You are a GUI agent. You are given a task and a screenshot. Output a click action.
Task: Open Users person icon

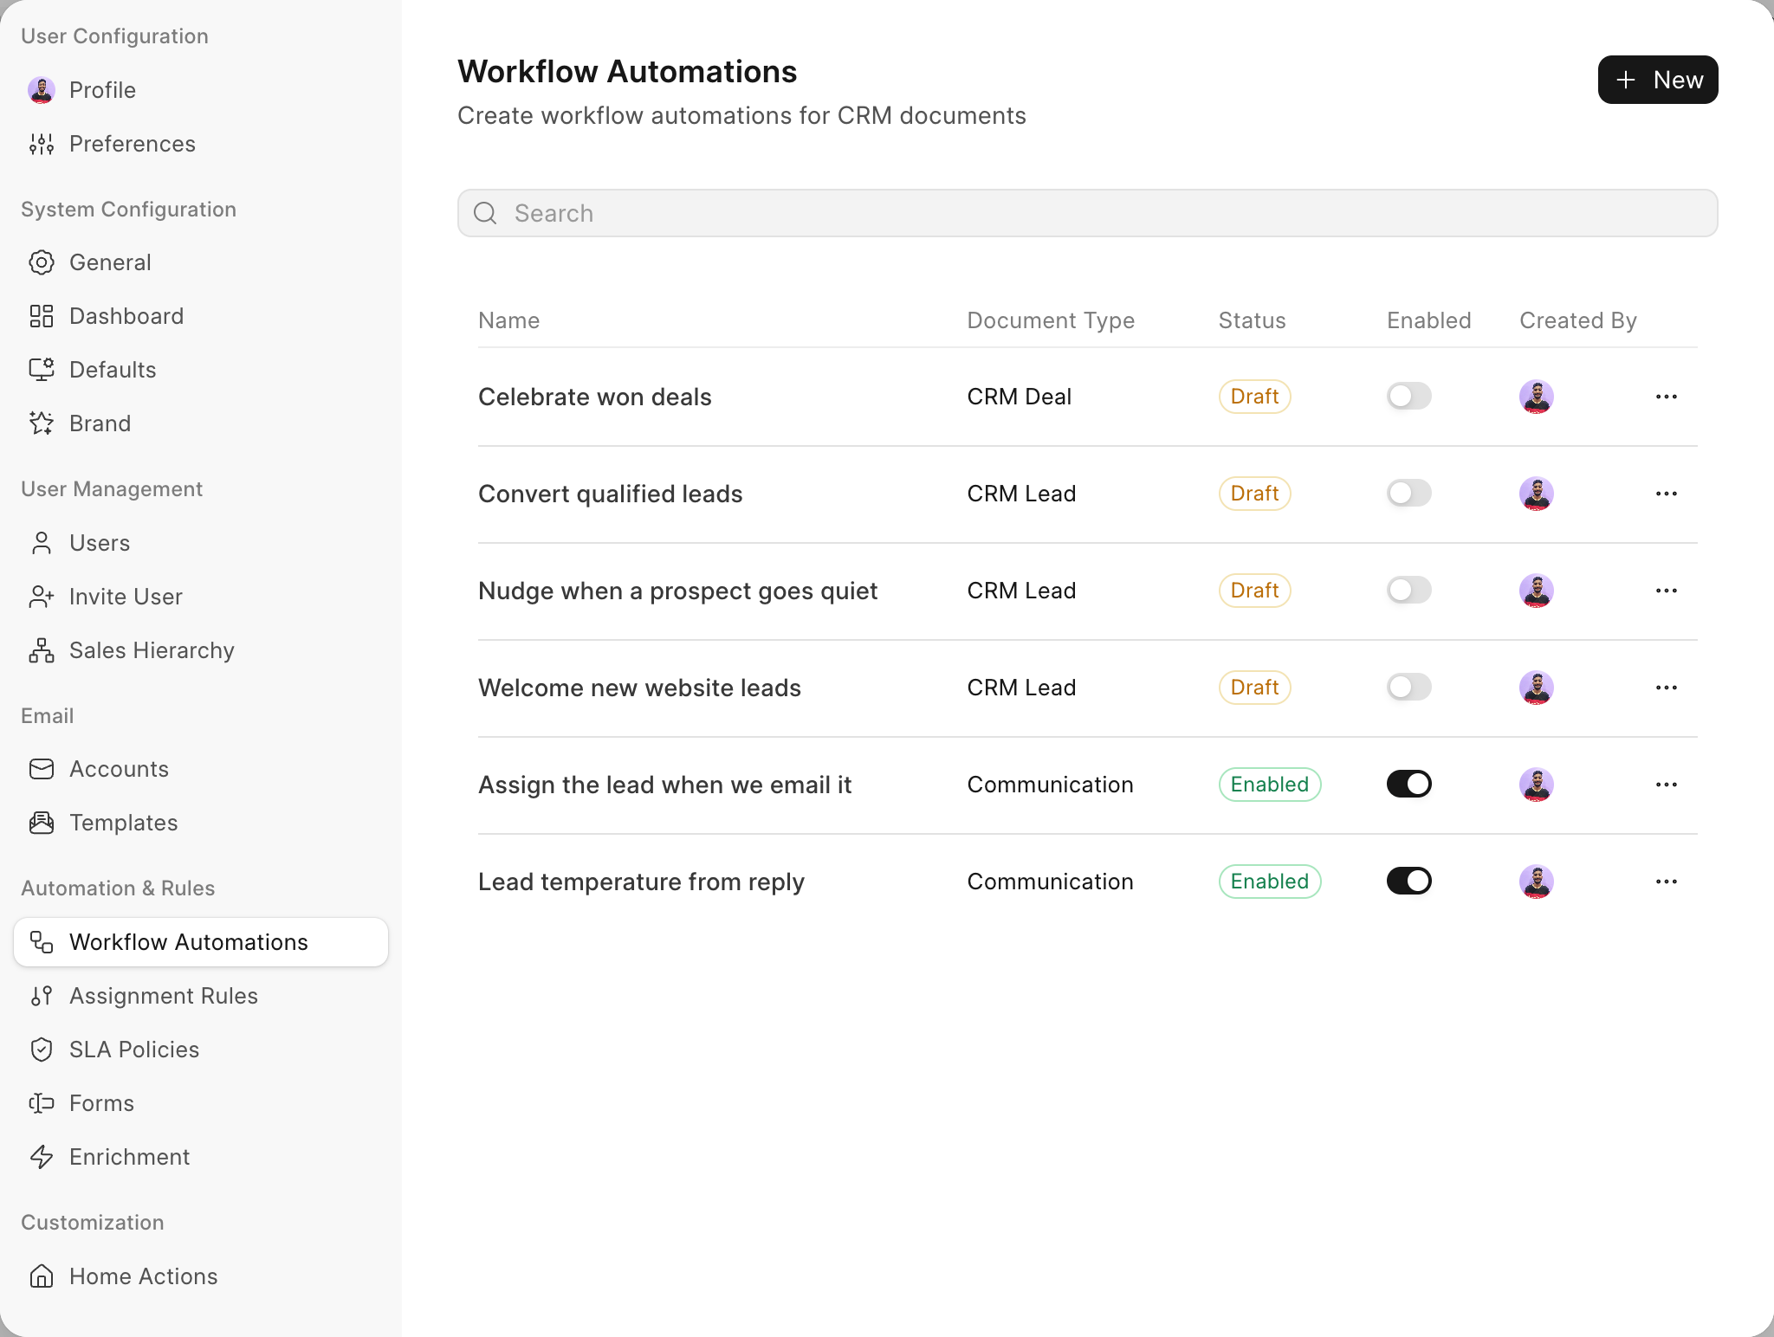click(42, 543)
